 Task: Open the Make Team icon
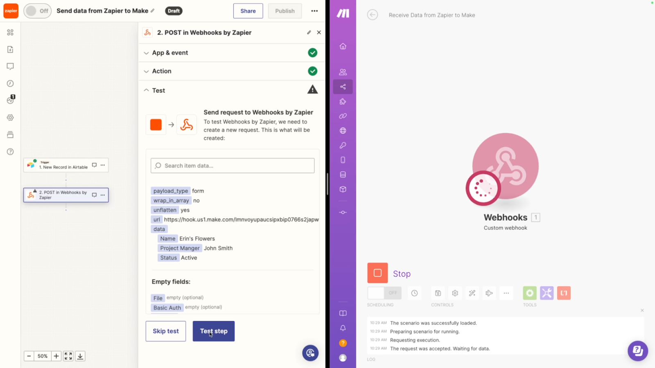[343, 72]
